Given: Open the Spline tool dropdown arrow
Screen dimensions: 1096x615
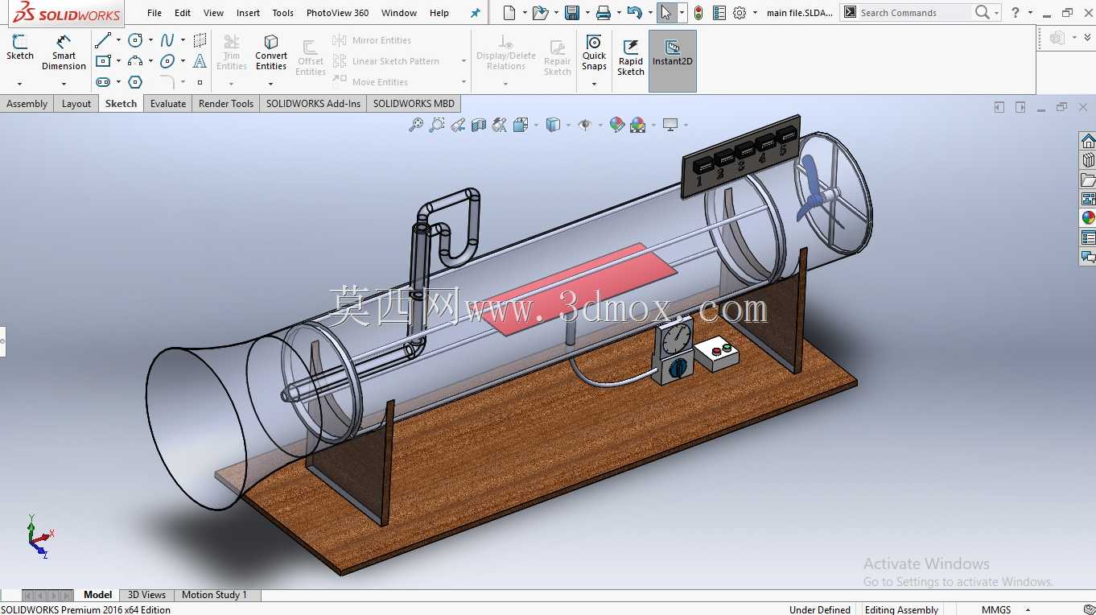Looking at the screenshot, I should pyautogui.click(x=183, y=40).
